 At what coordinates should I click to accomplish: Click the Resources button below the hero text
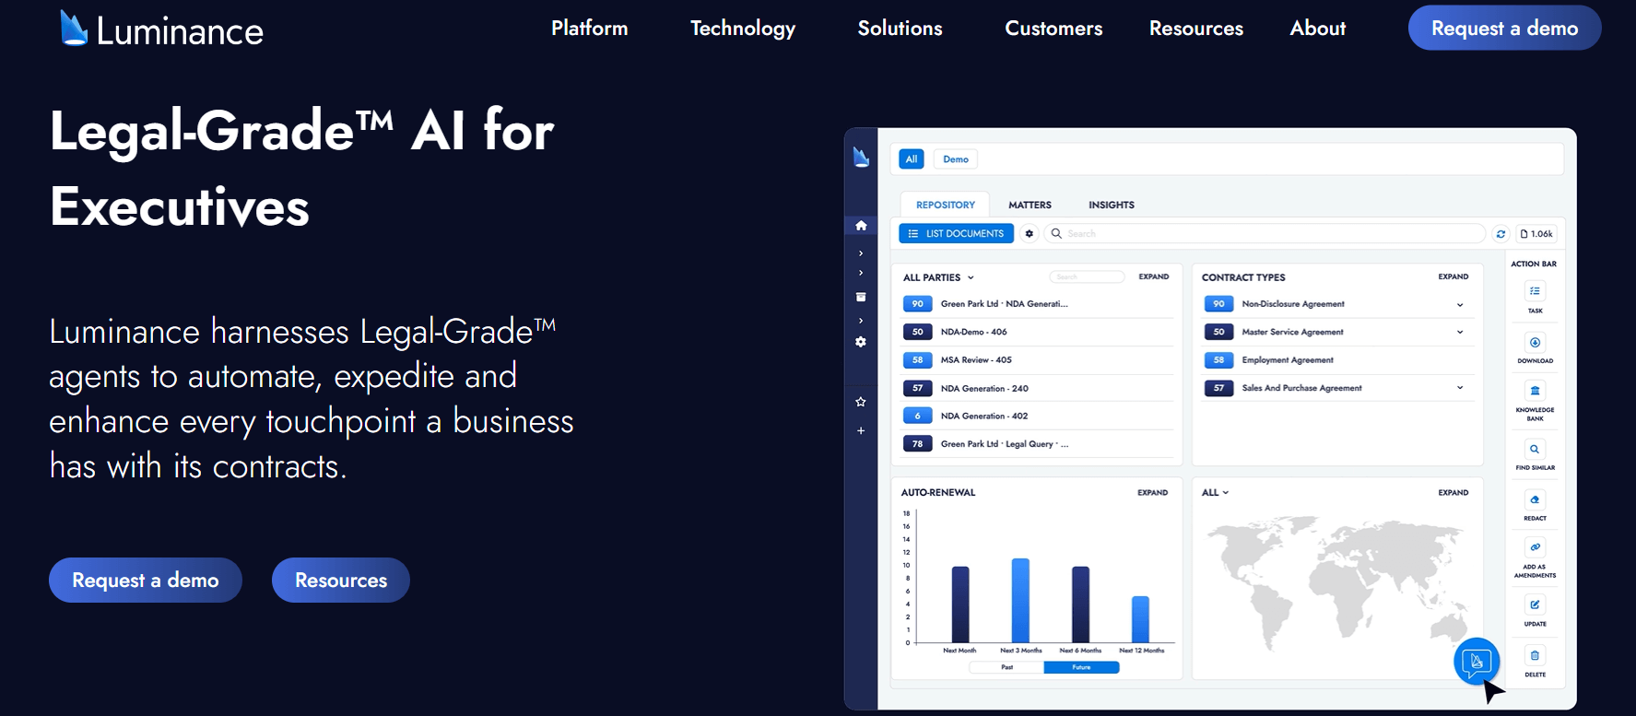(341, 581)
